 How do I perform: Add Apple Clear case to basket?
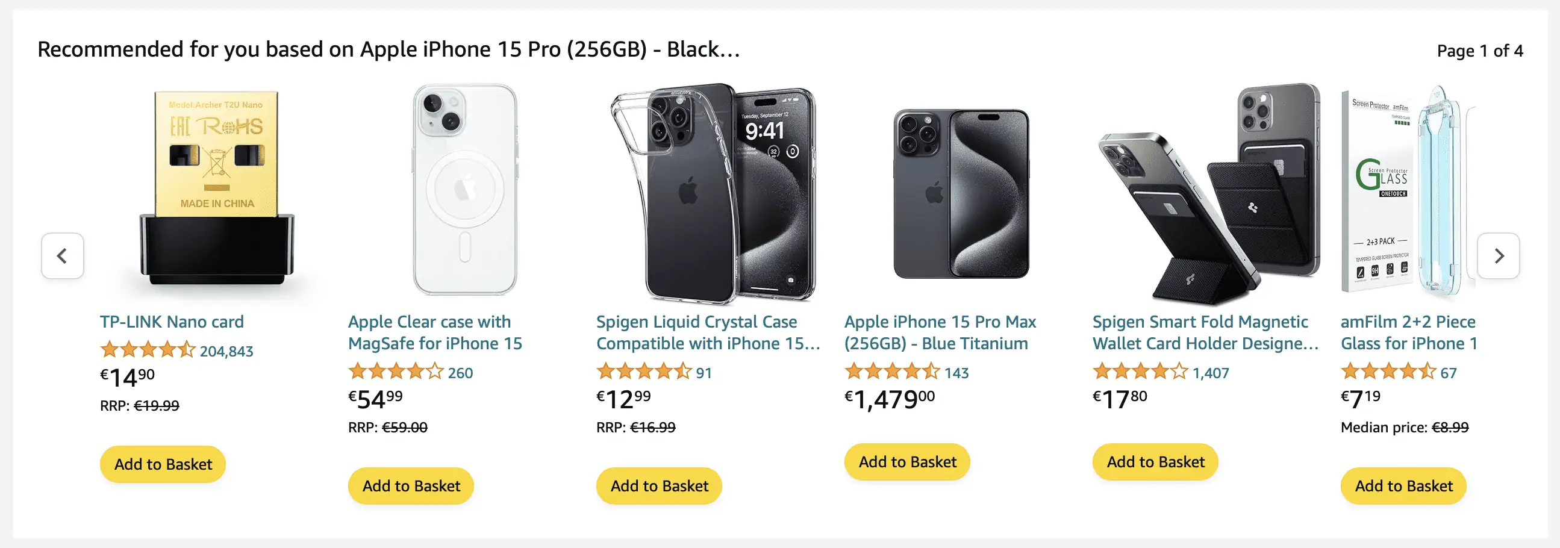(x=411, y=486)
